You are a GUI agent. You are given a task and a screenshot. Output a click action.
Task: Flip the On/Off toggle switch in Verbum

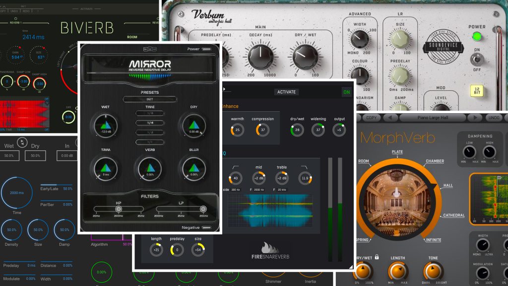coord(477,60)
